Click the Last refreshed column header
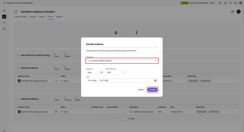 (x=112, y=107)
